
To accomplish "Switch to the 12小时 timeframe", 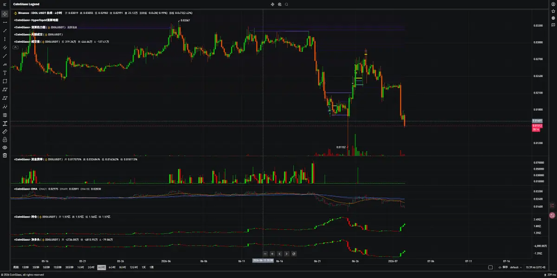I will click(x=134, y=267).
